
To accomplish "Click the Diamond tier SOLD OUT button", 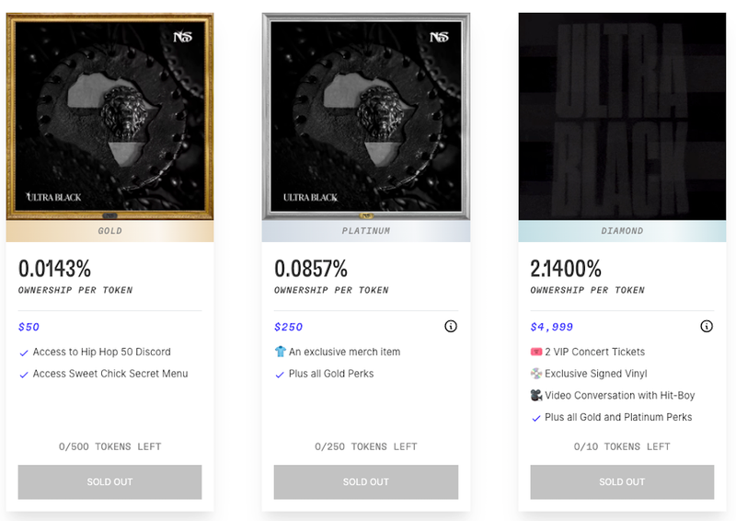I will pyautogui.click(x=622, y=482).
